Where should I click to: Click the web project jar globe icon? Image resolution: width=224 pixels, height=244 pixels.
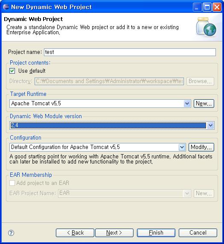(206, 27)
